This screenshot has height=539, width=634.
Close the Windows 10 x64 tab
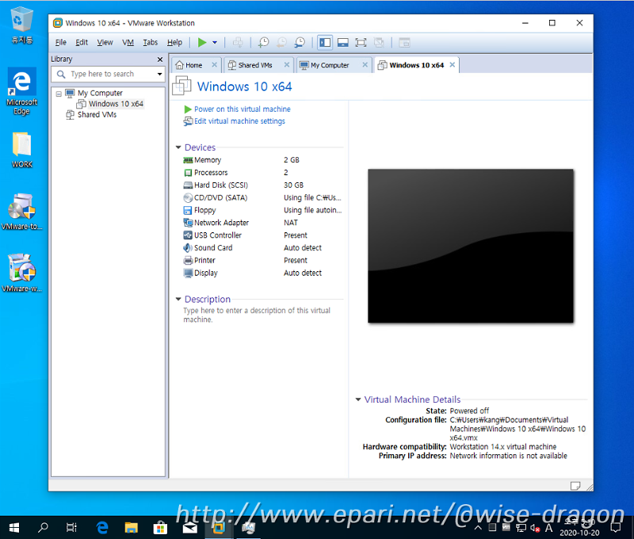452,65
